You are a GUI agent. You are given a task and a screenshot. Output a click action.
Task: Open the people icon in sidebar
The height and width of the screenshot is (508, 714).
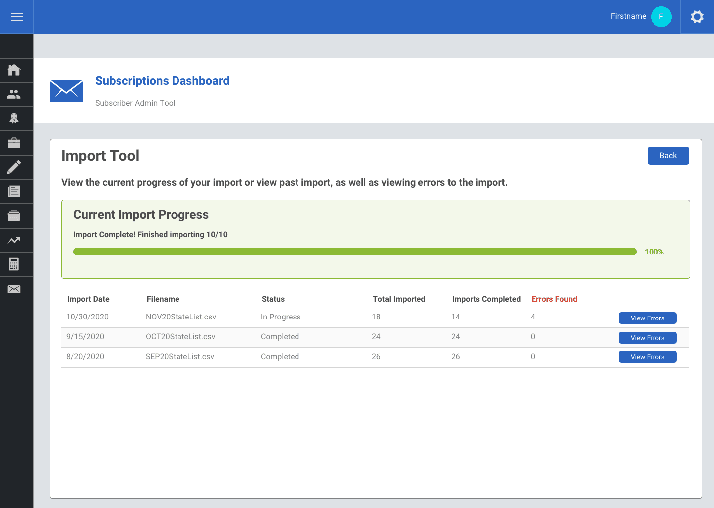pyautogui.click(x=14, y=94)
